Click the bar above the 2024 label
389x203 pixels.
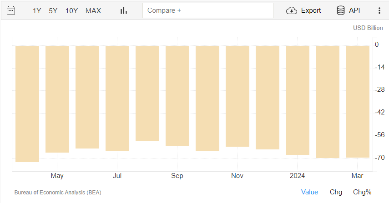[x=298, y=100]
